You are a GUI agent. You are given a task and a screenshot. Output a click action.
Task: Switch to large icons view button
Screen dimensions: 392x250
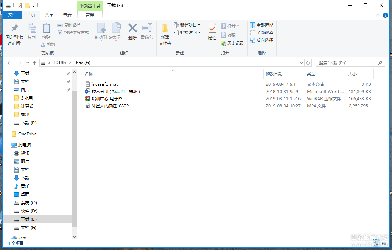pos(384,243)
